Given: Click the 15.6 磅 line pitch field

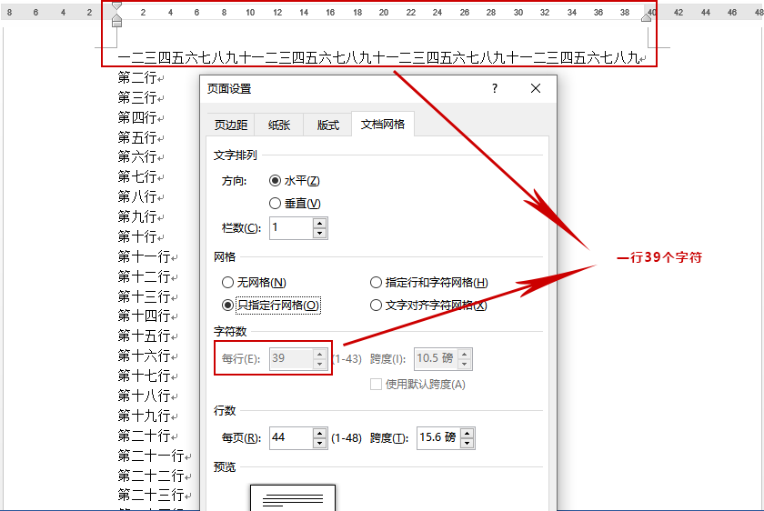Looking at the screenshot, I should click(x=438, y=437).
